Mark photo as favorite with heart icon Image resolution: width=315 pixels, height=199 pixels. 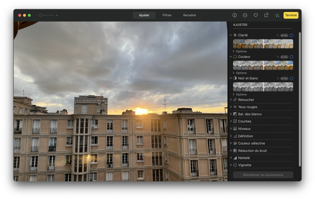256,15
